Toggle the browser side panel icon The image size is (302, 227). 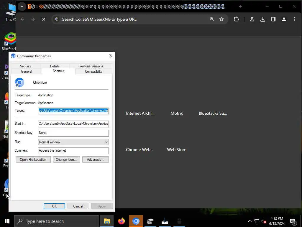[273, 19]
